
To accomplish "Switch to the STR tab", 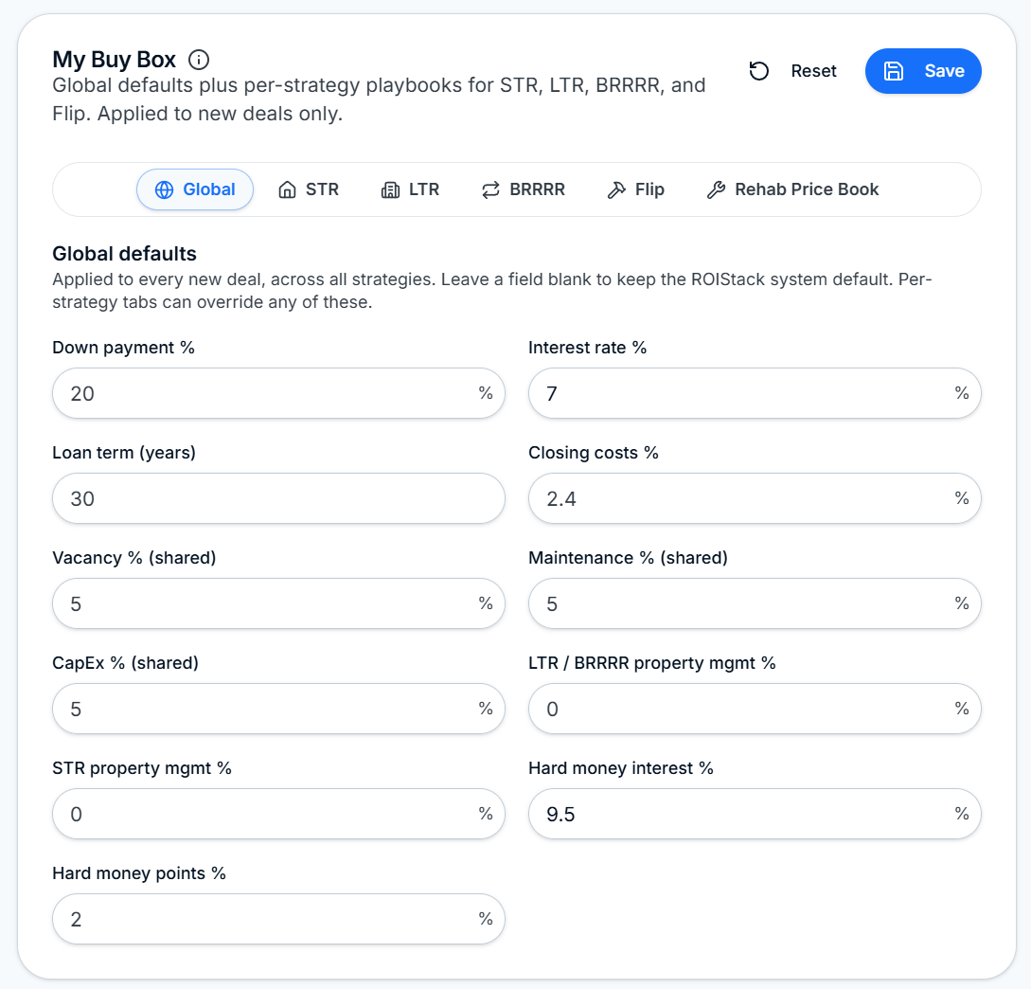I will coord(309,190).
